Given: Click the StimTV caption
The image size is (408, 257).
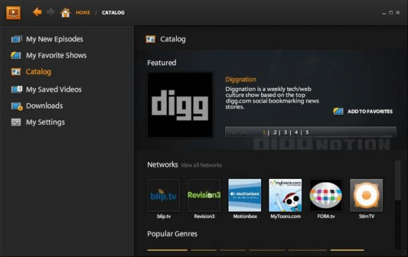Looking at the screenshot, I should click(x=367, y=216).
